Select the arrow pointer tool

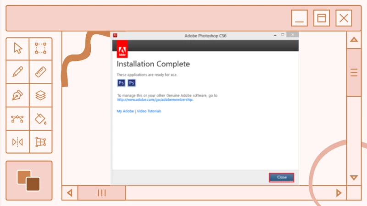[x=17, y=48]
